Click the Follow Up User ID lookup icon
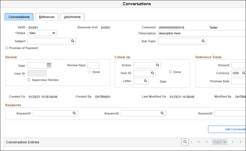The height and width of the screenshot is (151, 246). pyautogui.click(x=152, y=73)
